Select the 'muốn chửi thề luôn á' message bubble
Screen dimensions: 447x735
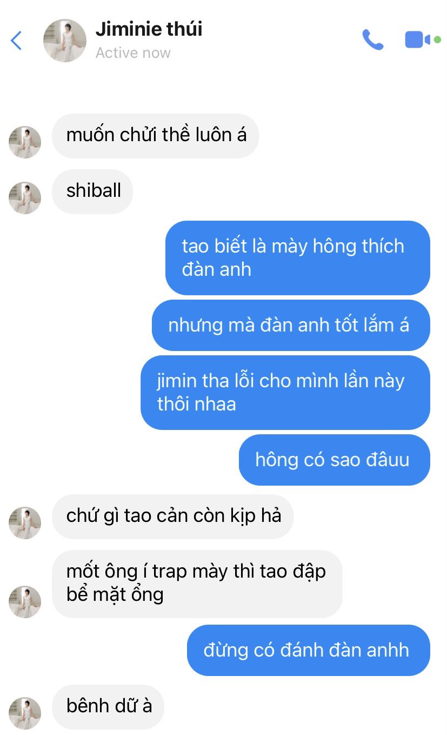tap(156, 136)
